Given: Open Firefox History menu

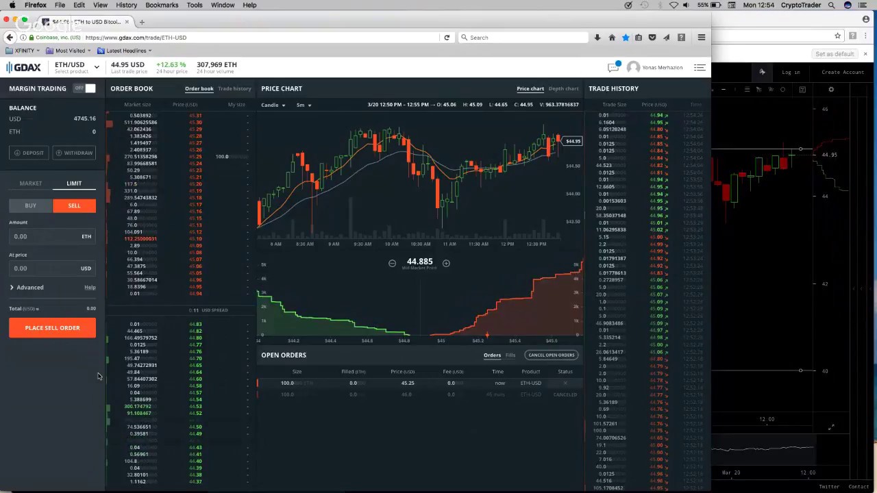Looking at the screenshot, I should tap(126, 5).
